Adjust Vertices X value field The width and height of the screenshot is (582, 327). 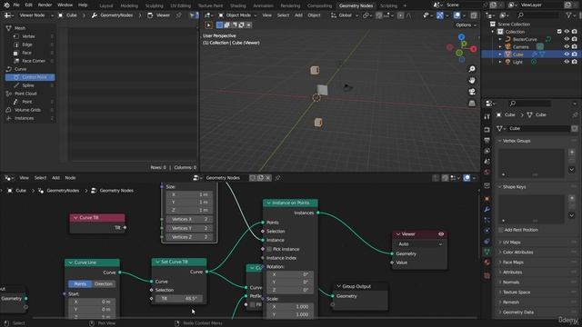[189, 219]
